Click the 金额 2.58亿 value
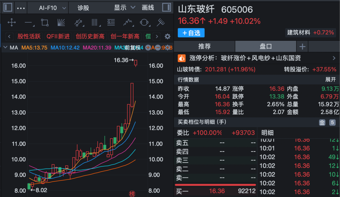 (x=330, y=112)
